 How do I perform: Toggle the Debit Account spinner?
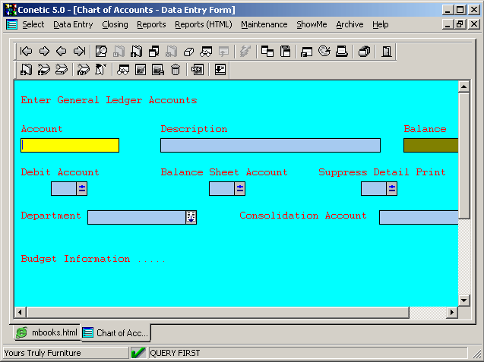coord(82,188)
